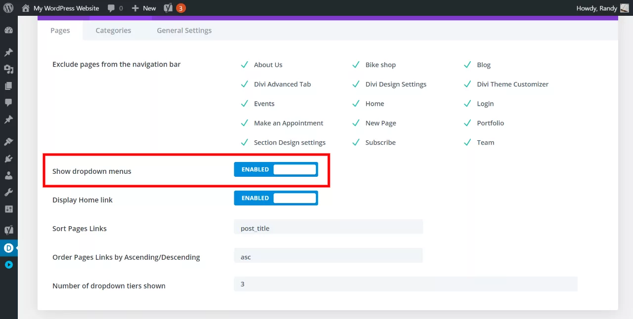Image resolution: width=633 pixels, height=319 pixels.
Task: Open the comments bubble in the admin bar
Action: point(111,8)
